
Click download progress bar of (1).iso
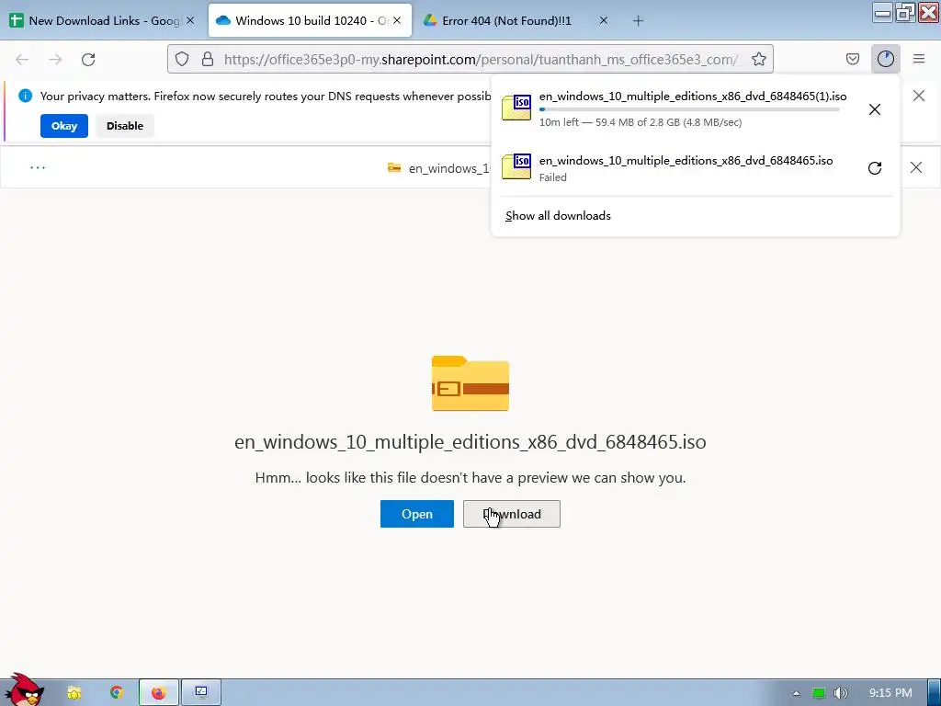(689, 109)
